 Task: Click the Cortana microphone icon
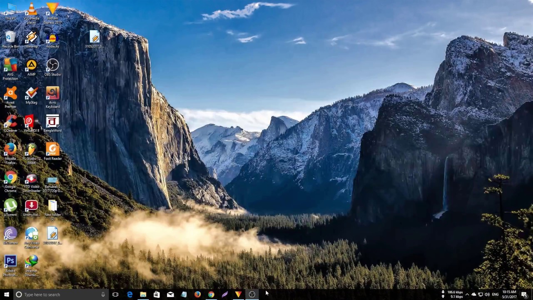[x=103, y=295]
